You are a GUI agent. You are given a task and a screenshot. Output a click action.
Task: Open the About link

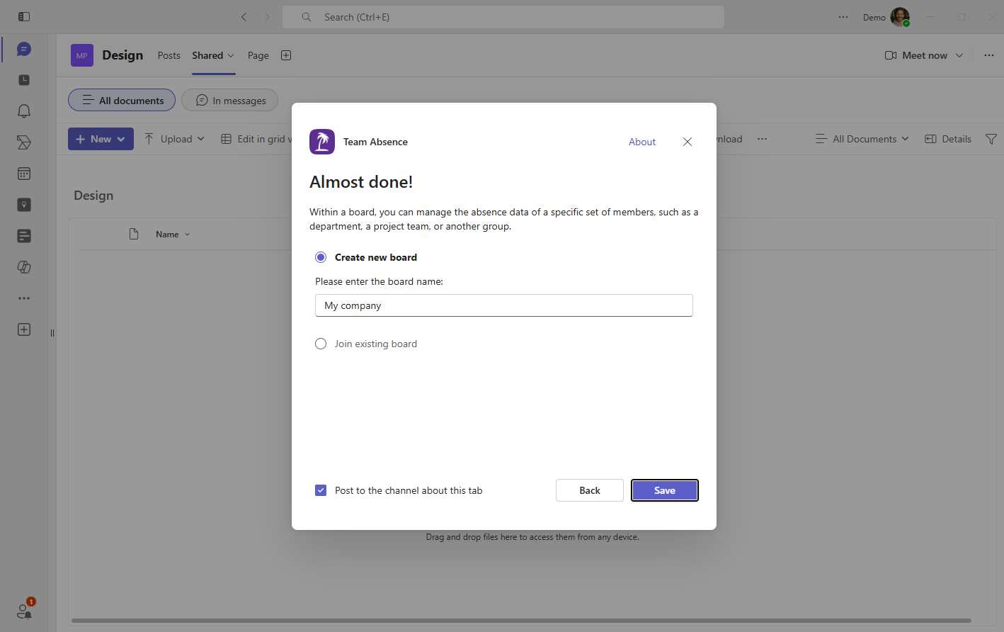coord(642,142)
